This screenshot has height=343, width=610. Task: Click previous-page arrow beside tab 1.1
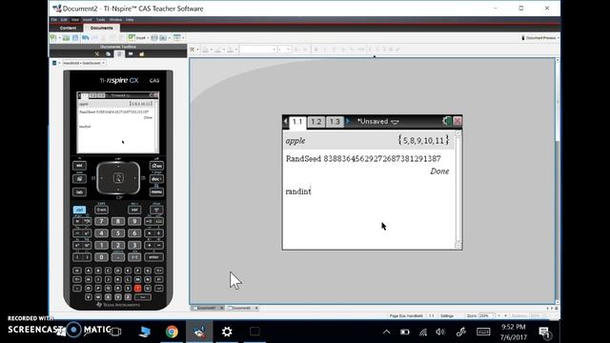[x=286, y=122]
